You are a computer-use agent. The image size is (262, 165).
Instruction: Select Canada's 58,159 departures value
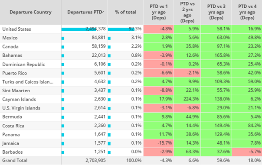click(x=98, y=46)
